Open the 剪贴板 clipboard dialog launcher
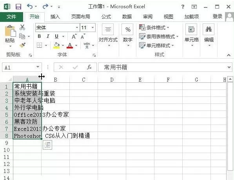This screenshot has height=180, width=234. click(x=31, y=55)
